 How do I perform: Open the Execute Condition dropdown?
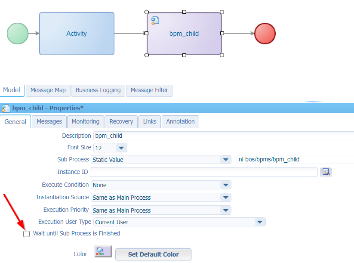225,184
